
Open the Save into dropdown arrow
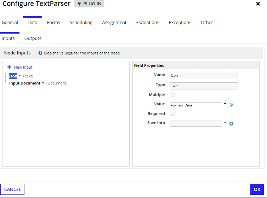pyautogui.click(x=225, y=122)
